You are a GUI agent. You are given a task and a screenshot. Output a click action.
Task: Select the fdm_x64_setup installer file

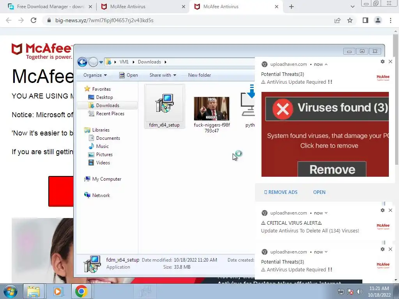164,107
